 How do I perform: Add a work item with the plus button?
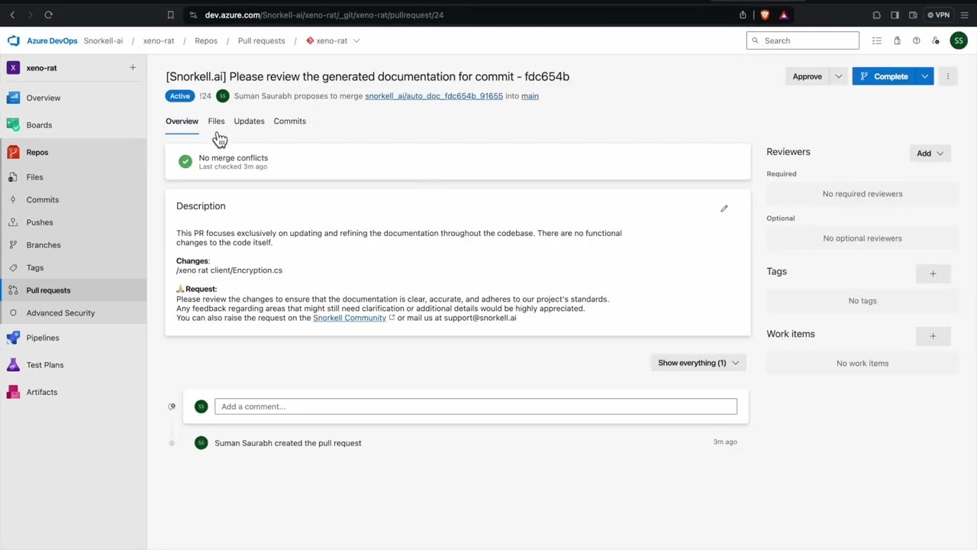[x=933, y=336]
